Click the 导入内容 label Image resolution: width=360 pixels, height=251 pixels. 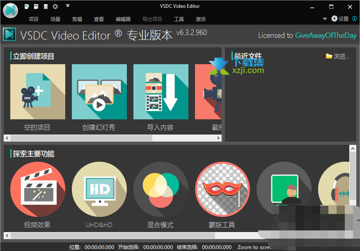[160, 127]
